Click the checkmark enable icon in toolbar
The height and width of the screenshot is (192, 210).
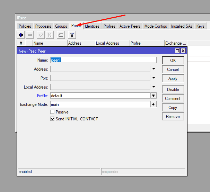41,35
